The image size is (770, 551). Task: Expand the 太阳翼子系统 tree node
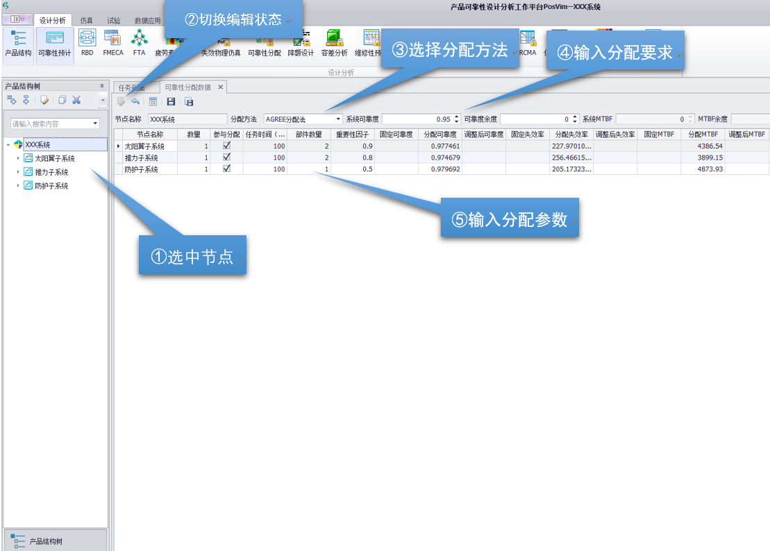click(18, 158)
